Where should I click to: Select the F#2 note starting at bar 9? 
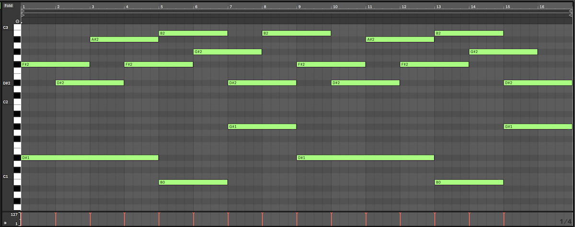[x=331, y=64]
